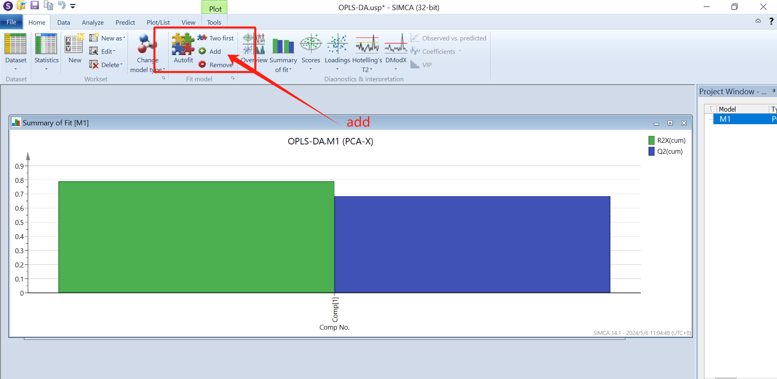This screenshot has width=777, height=379.
Task: Open the Scores plot icon
Action: [x=310, y=44]
